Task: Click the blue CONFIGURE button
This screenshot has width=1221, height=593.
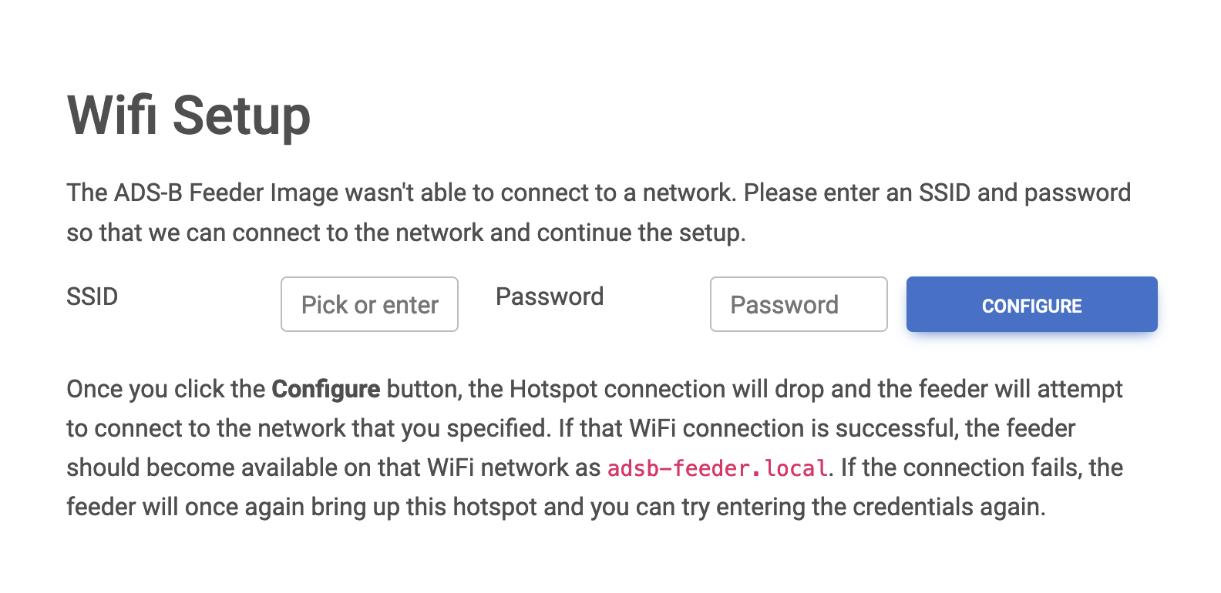Action: [1031, 304]
